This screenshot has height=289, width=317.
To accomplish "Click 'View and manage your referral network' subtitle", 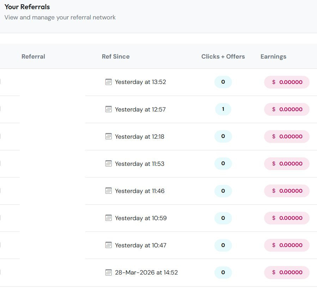I will click(60, 17).
